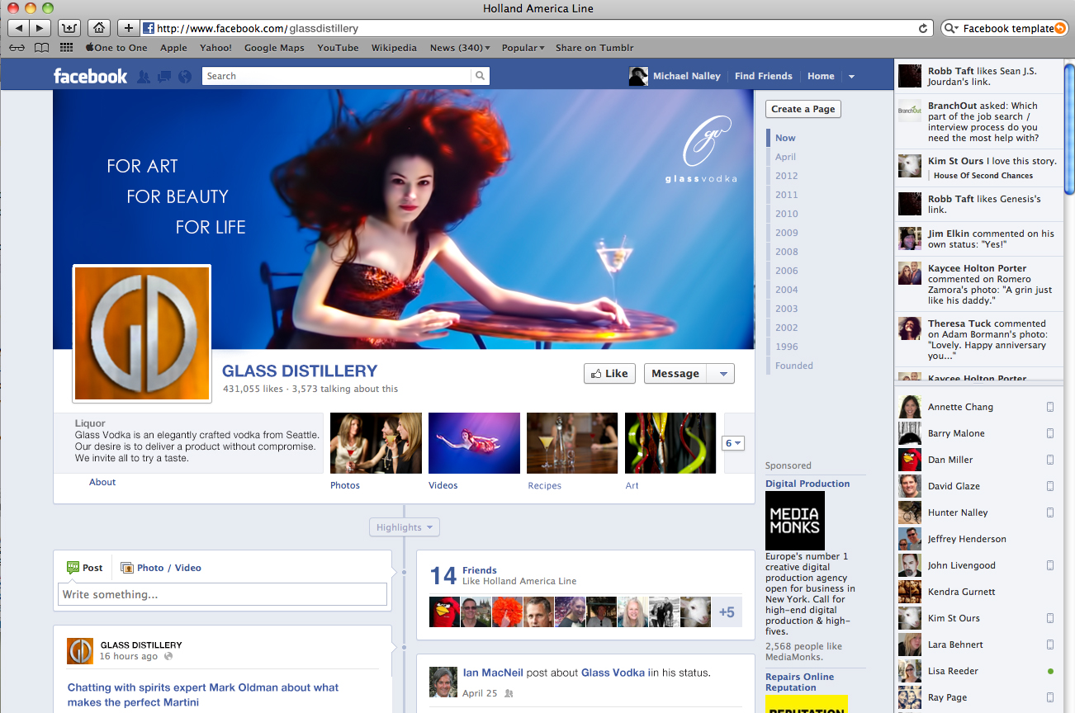This screenshot has width=1075, height=713.
Task: Click the Digital Production sponsored link
Action: (x=807, y=484)
